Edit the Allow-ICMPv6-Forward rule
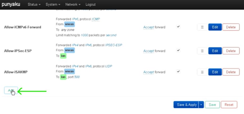Image resolution: width=244 pixels, height=114 pixels. coord(215,27)
